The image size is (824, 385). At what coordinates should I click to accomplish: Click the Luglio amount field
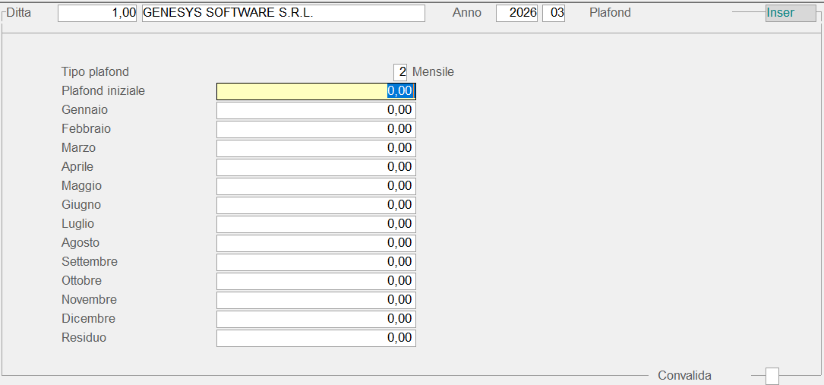[316, 224]
